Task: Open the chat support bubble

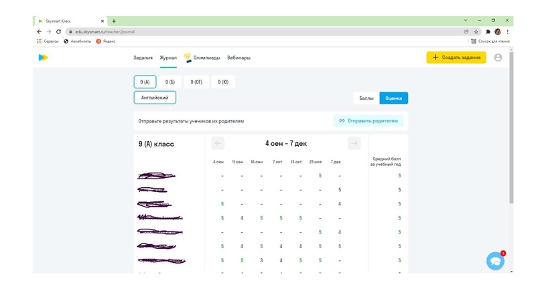Action: (x=495, y=262)
